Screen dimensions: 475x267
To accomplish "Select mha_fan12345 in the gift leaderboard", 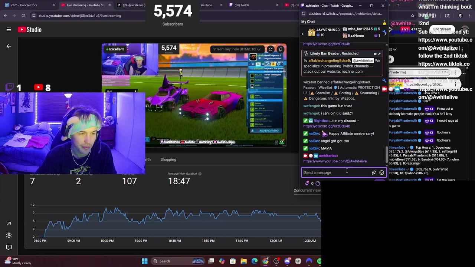I will pyautogui.click(x=361, y=29).
